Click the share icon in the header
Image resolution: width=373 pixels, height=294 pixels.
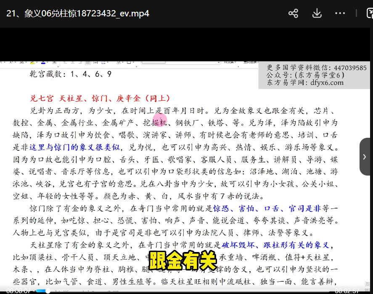click(x=293, y=13)
